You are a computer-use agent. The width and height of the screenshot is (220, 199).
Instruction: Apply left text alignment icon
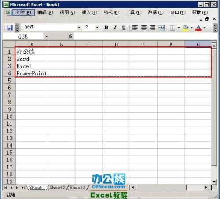[135, 28]
